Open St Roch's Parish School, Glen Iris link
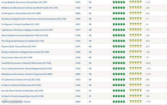Image resolution: width=167 pixels, height=105 pixels. click(22, 96)
